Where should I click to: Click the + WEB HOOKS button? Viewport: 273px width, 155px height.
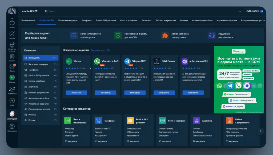pos(254,11)
